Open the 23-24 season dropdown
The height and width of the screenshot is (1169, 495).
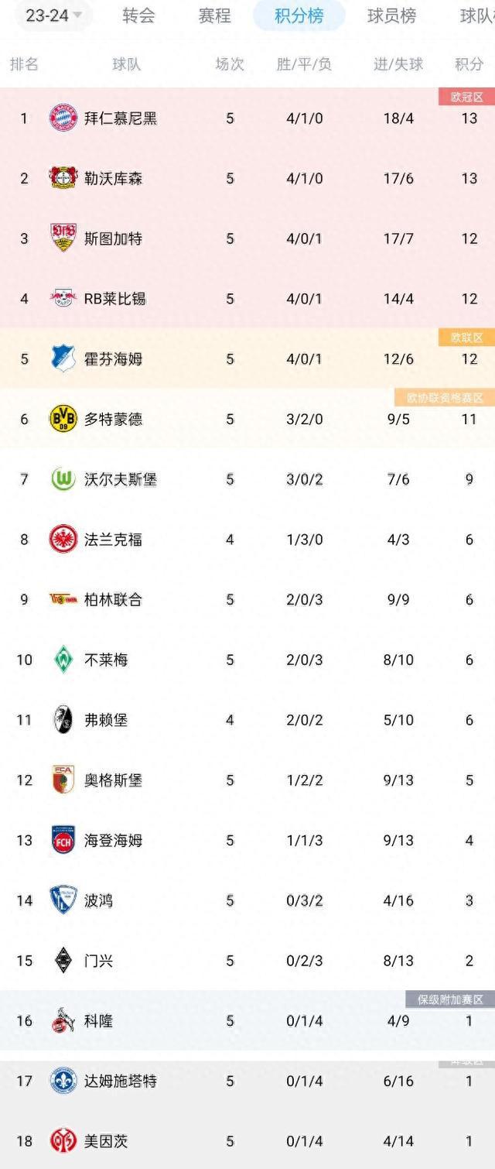click(54, 15)
